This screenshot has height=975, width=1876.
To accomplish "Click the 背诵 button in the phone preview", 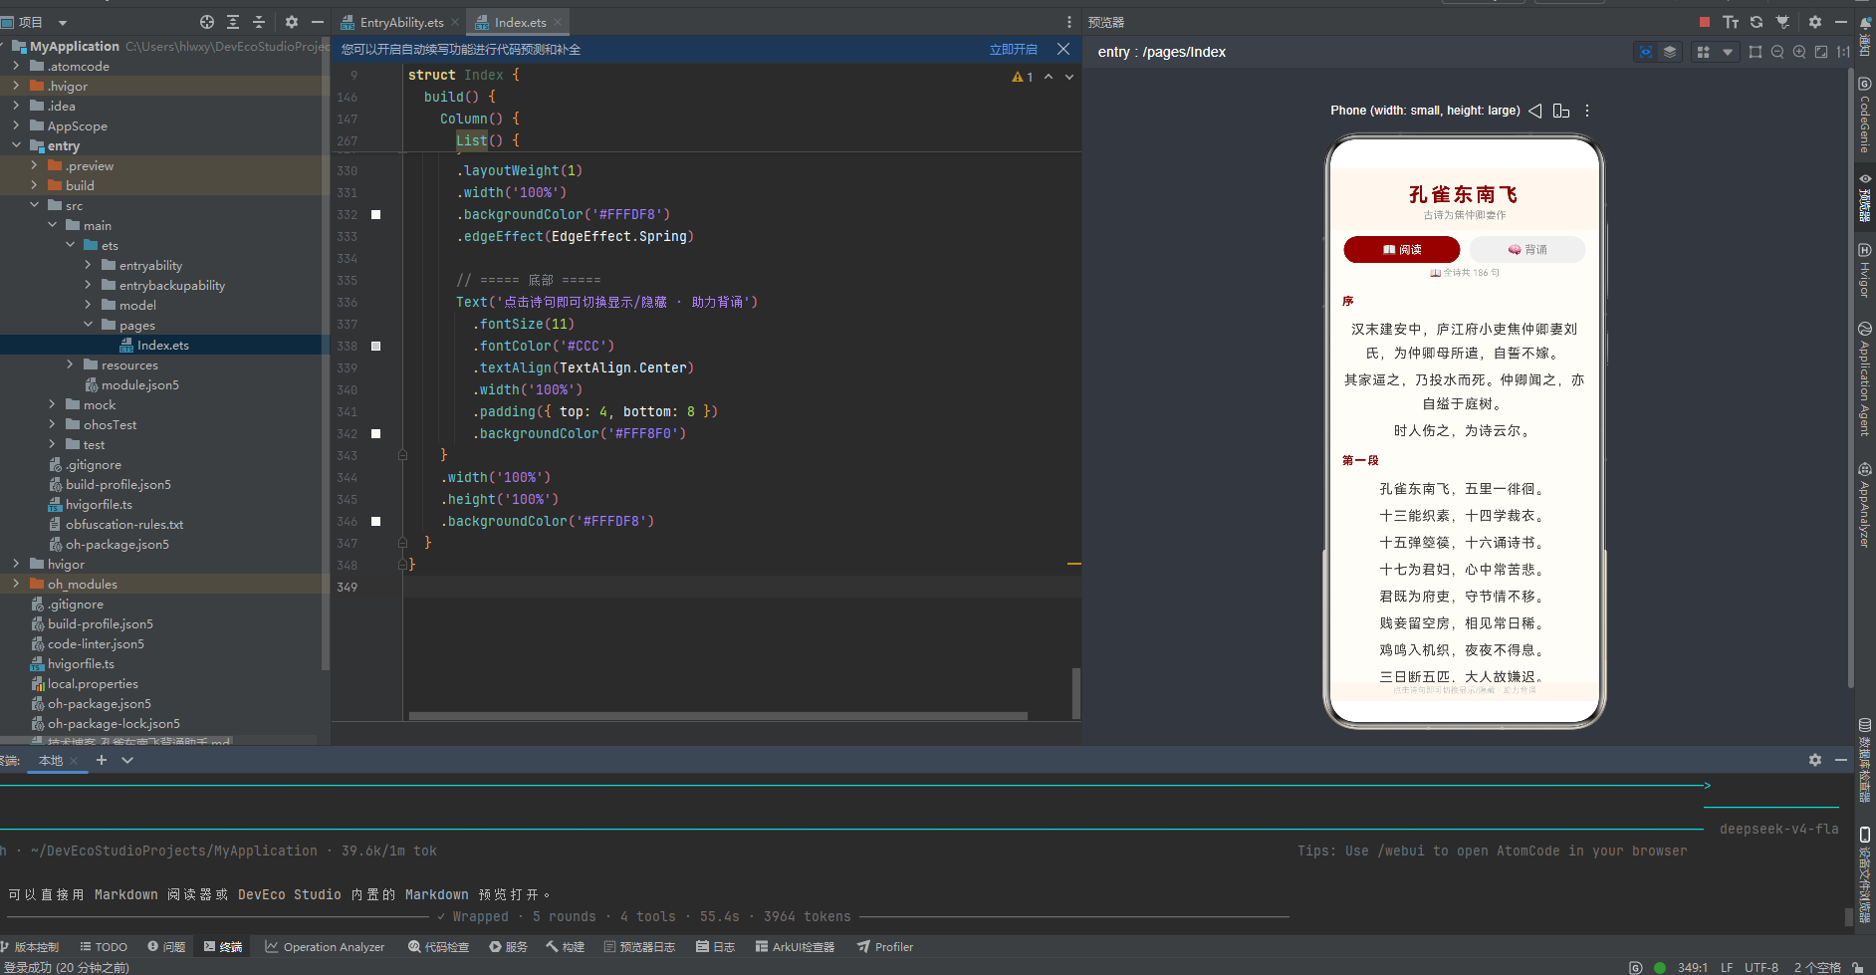I will tap(1526, 249).
